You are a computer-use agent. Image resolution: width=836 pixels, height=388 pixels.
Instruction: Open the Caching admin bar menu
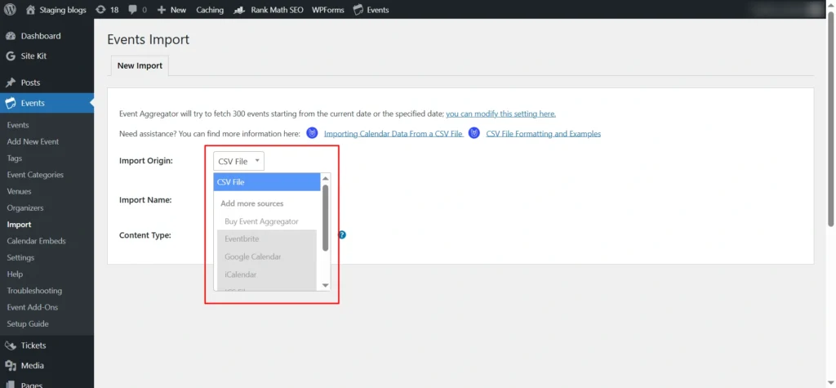210,10
